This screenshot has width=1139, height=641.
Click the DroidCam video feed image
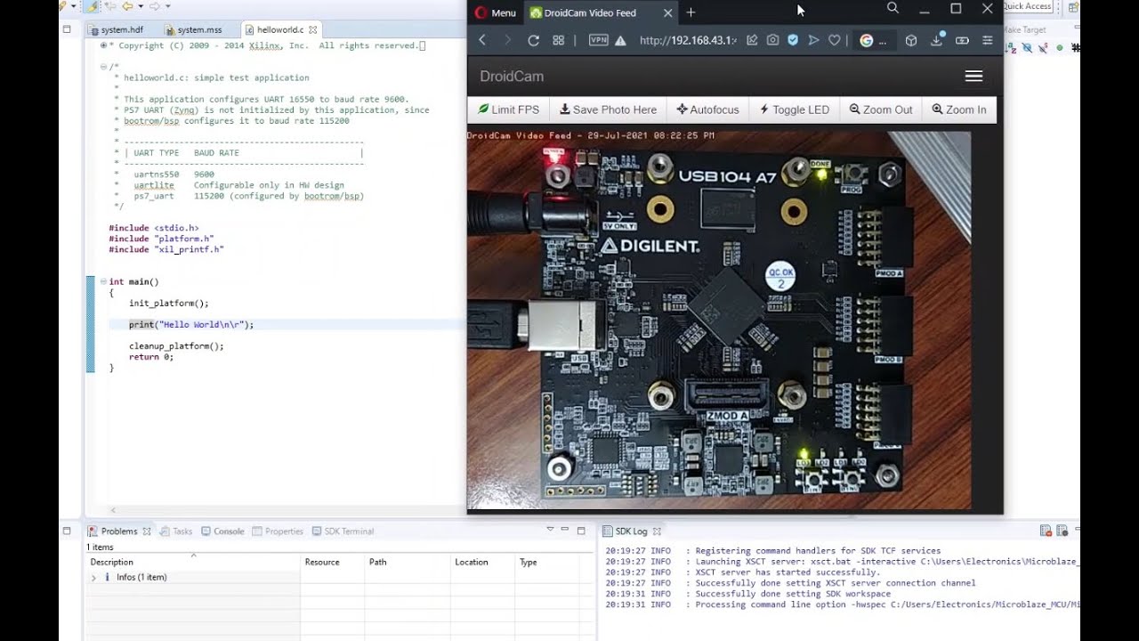(719, 320)
